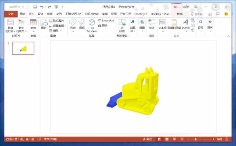
Task: Select slide 1 thumbnail in the panel
Action: click(23, 48)
